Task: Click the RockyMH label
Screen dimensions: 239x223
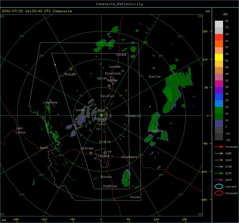Action: click(70, 74)
